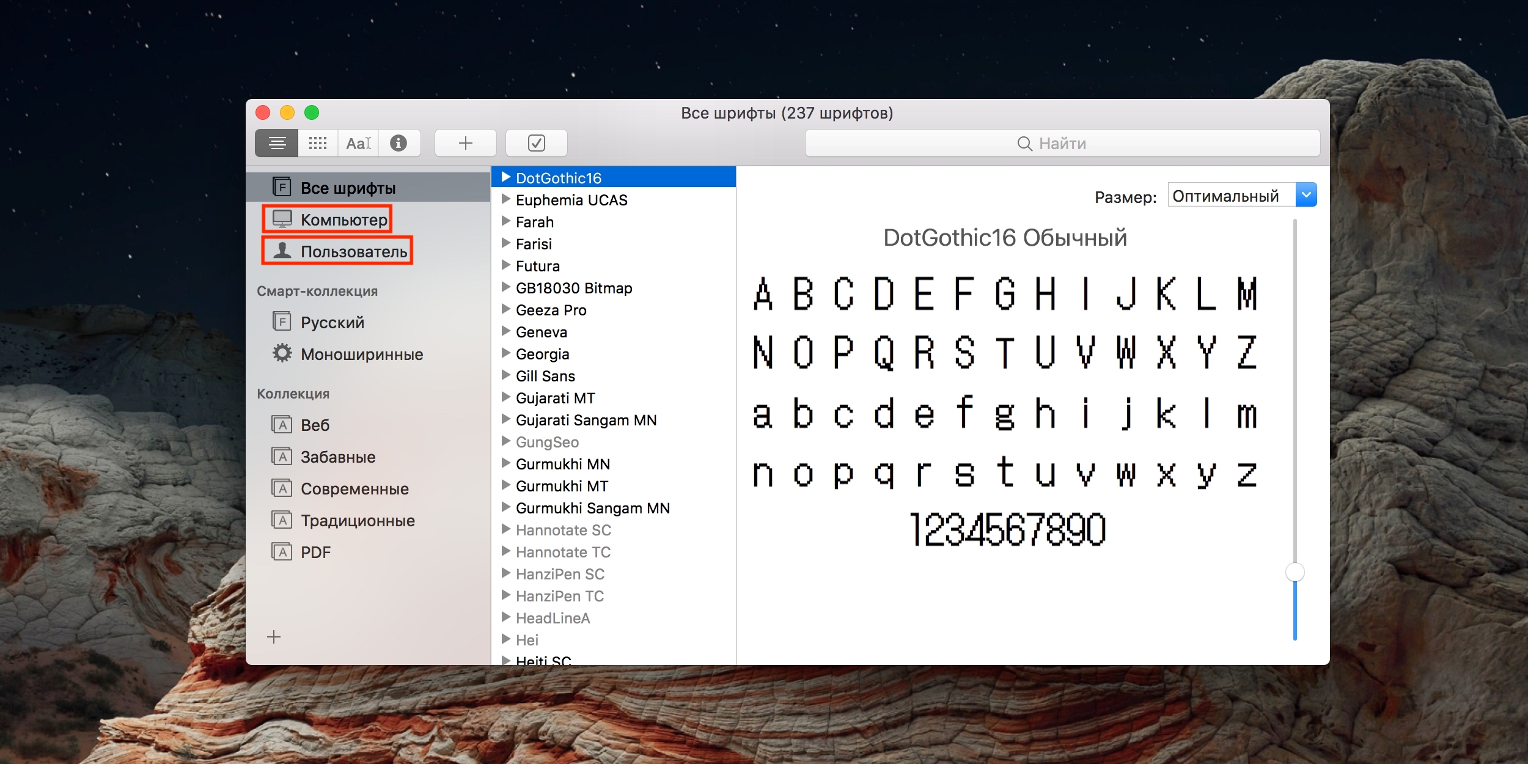Click the gear icon beside Моноширинные
Screen dimensions: 1528x764
tap(282, 353)
